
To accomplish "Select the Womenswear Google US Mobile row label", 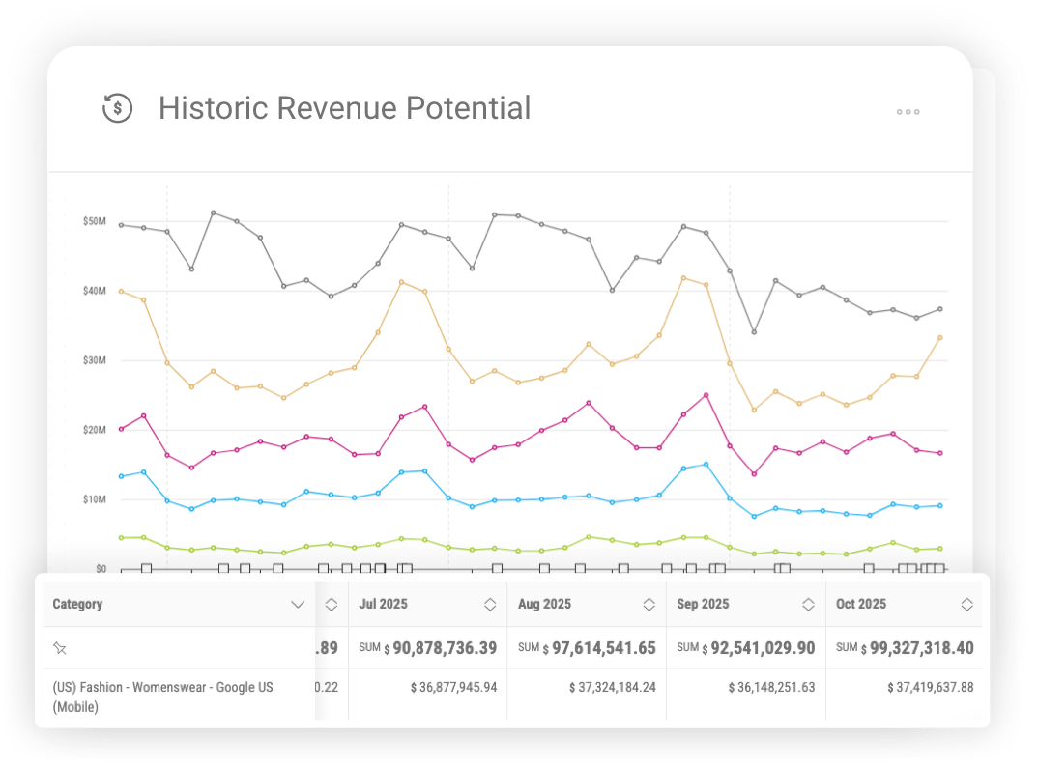I will 162,695.
